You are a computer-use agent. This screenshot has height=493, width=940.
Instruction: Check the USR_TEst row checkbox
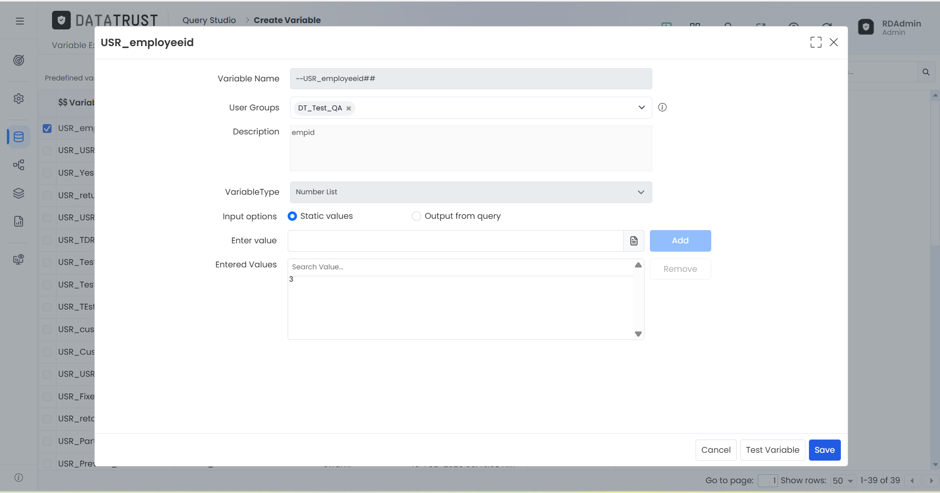47,307
